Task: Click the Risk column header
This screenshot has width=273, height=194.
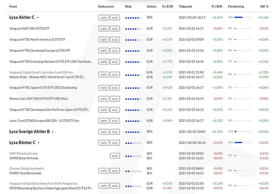Action: [128, 7]
